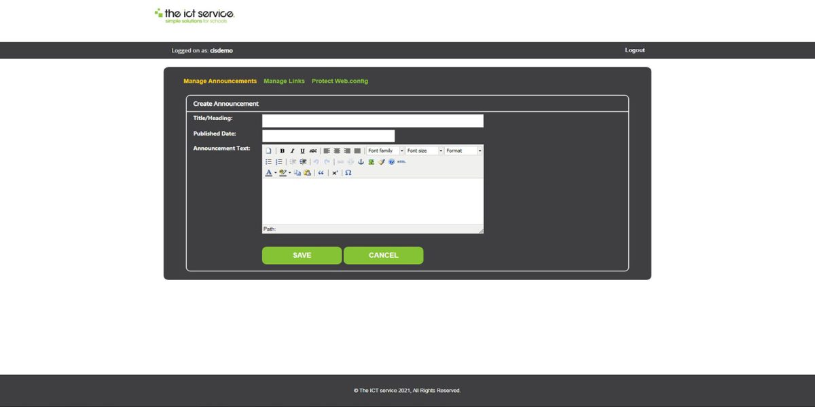Toggle bold formatting in the editor
This screenshot has height=407, width=815.
tap(283, 151)
